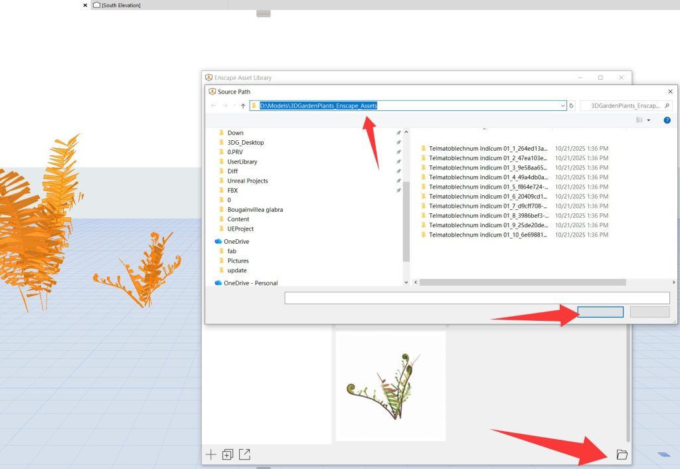Unpin the Down quick access folder
Screen dimensions: 680x469
[x=398, y=133]
